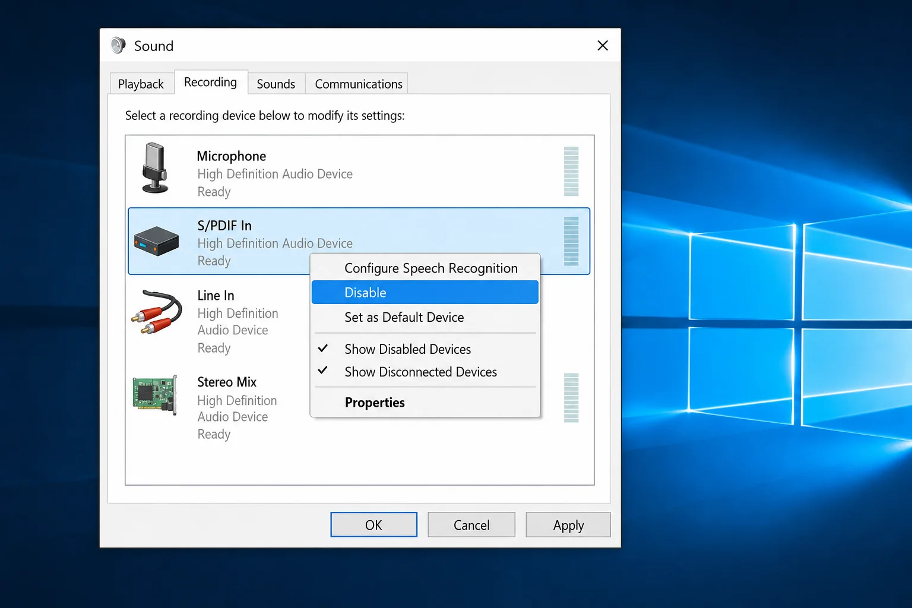Screen dimensions: 912x608
Task: Select Disable in the context menu
Action: click(425, 293)
